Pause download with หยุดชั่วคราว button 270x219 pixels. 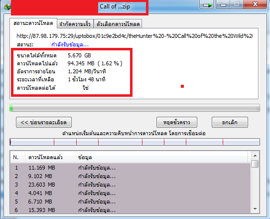177,122
